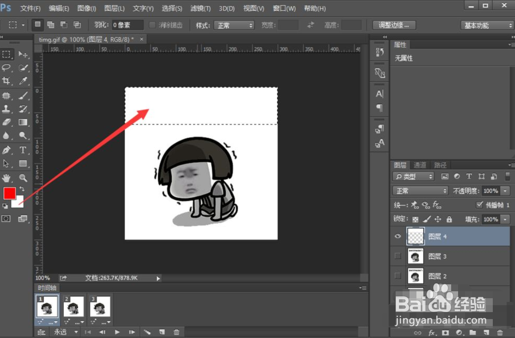
Task: Select the Hand tool
Action: pos(6,178)
